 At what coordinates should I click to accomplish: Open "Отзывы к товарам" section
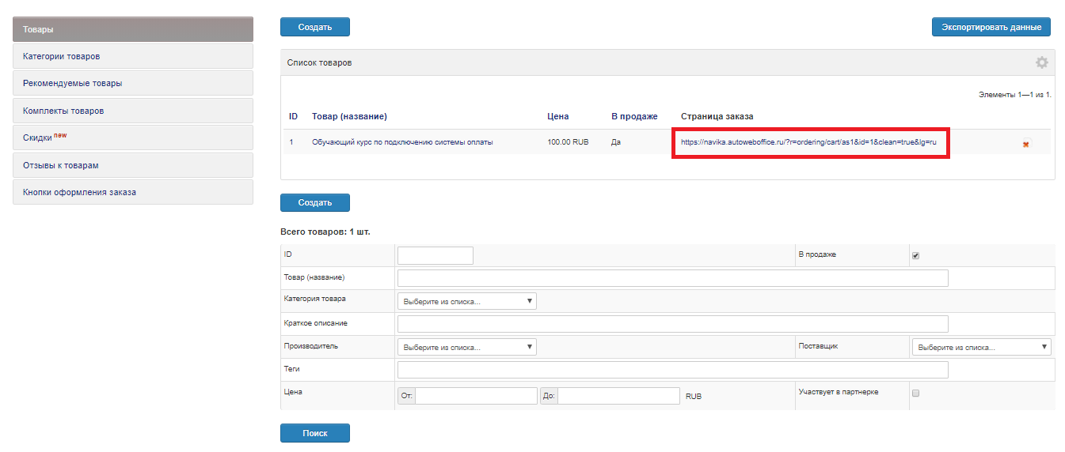[133, 165]
